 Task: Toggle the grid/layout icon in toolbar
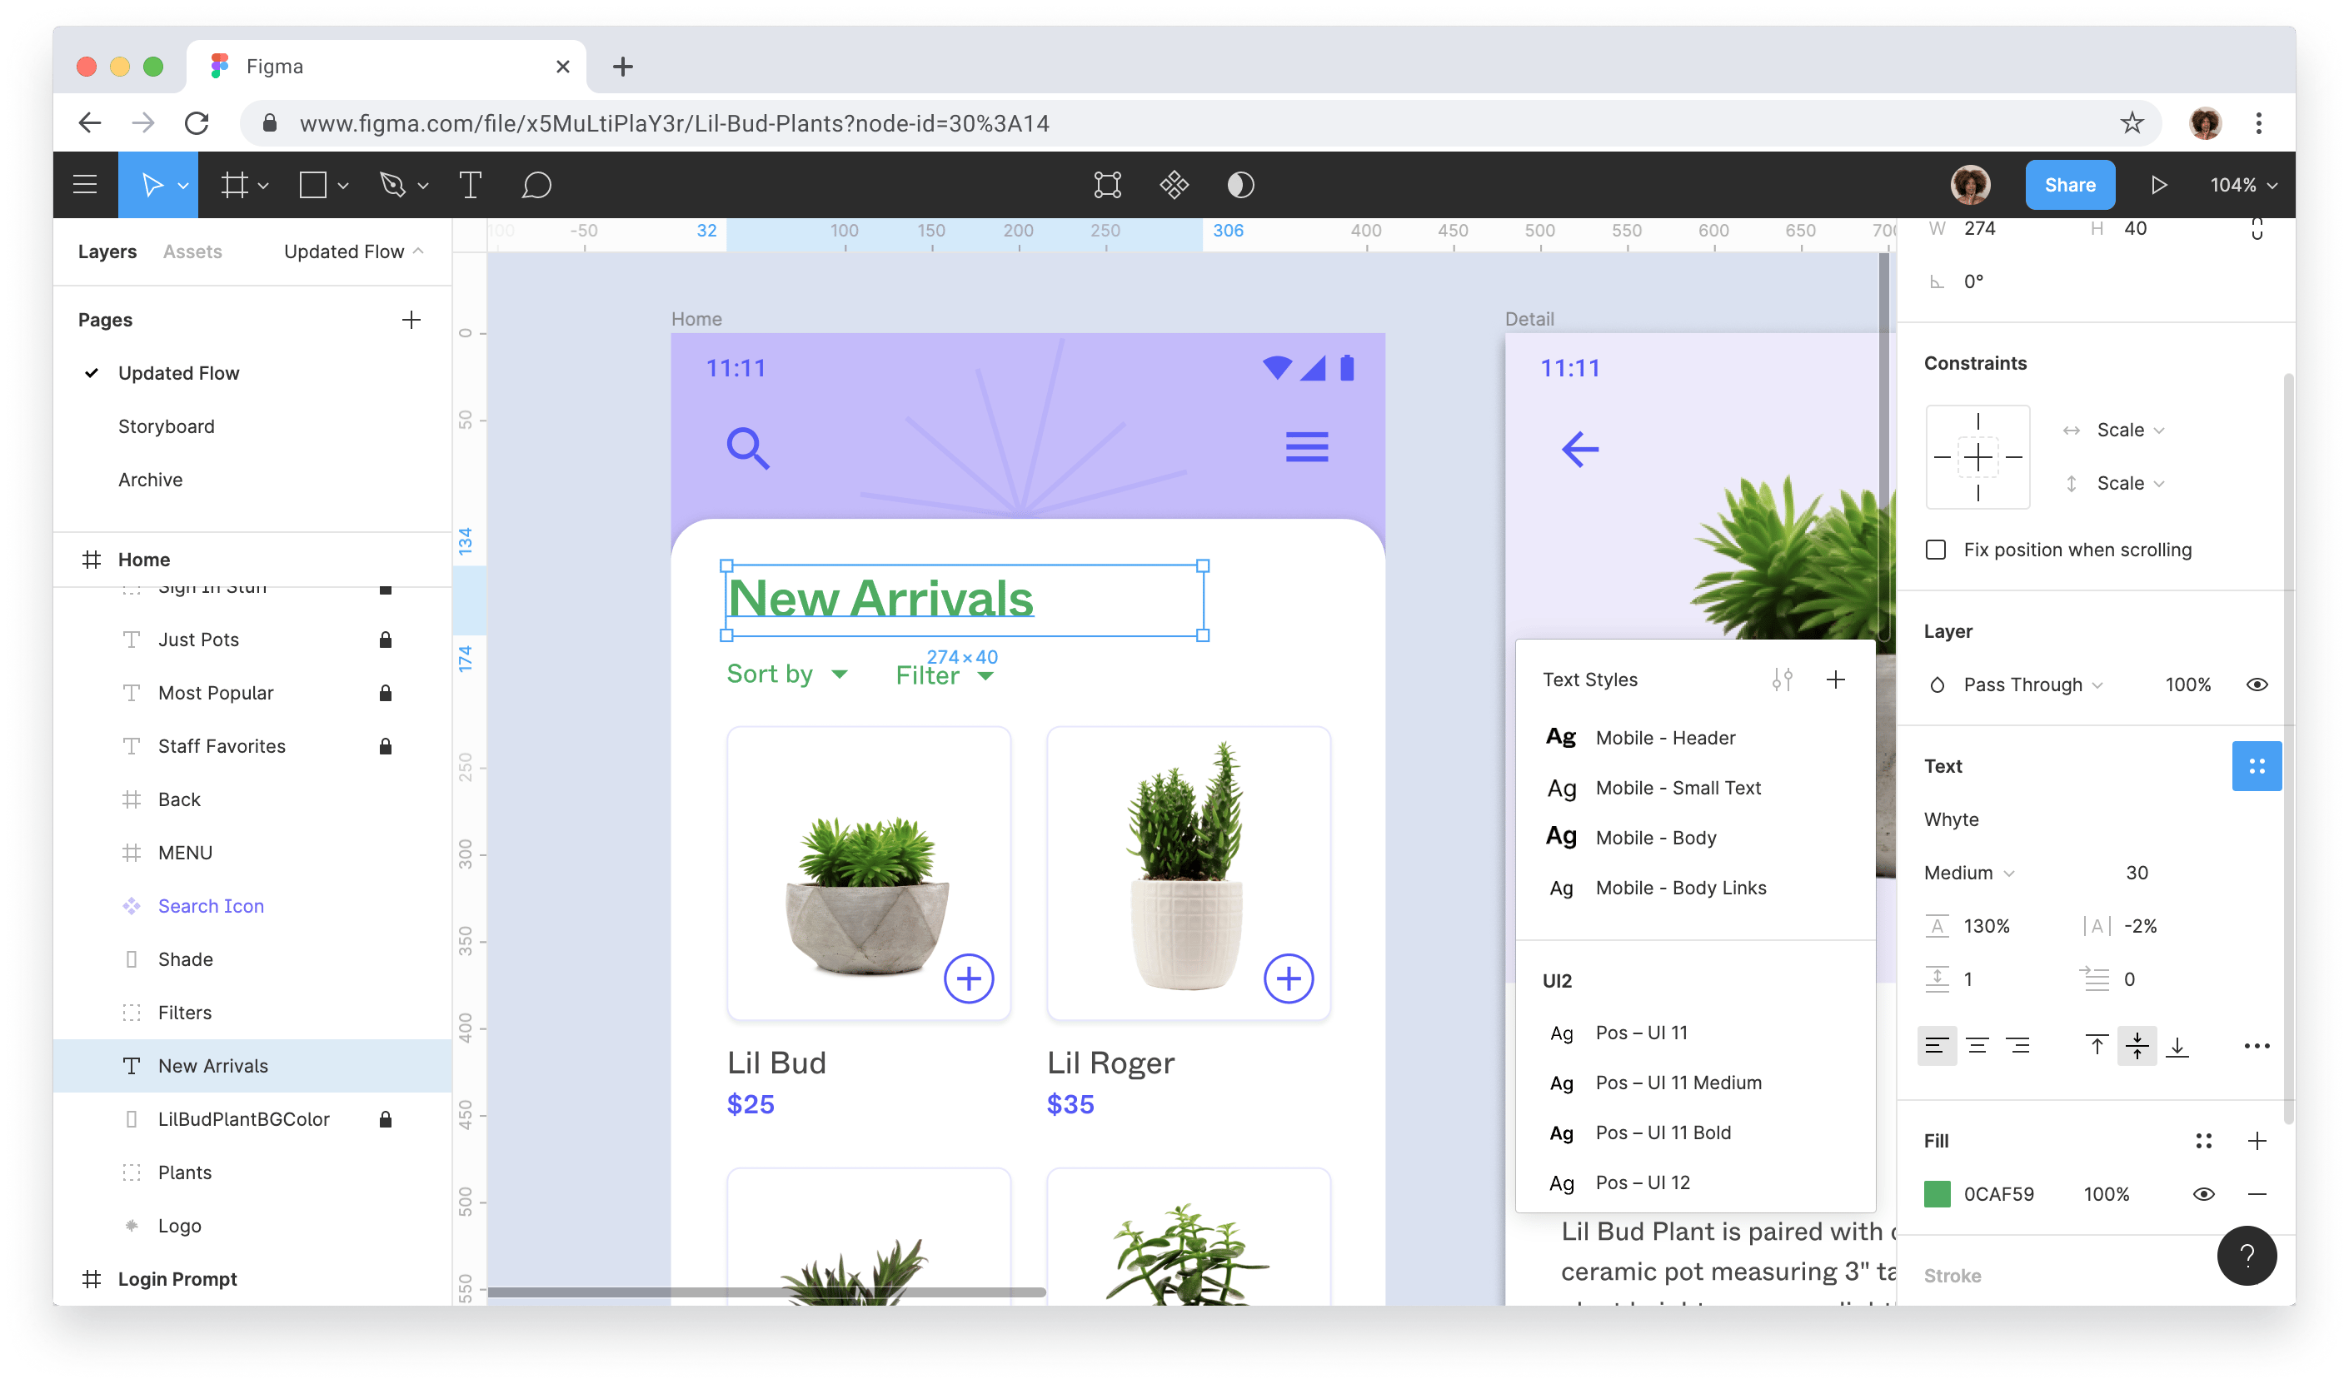click(x=237, y=183)
